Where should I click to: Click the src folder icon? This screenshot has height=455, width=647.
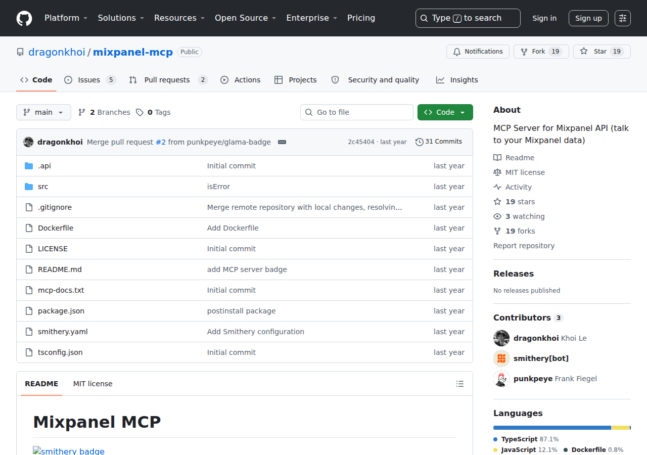pos(29,187)
